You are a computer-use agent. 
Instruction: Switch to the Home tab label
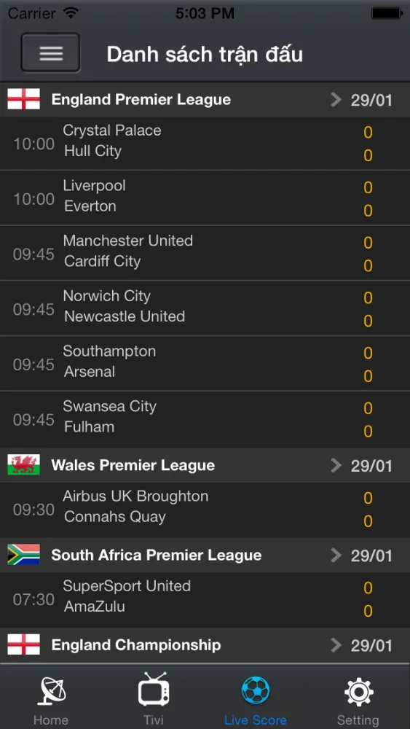51,720
